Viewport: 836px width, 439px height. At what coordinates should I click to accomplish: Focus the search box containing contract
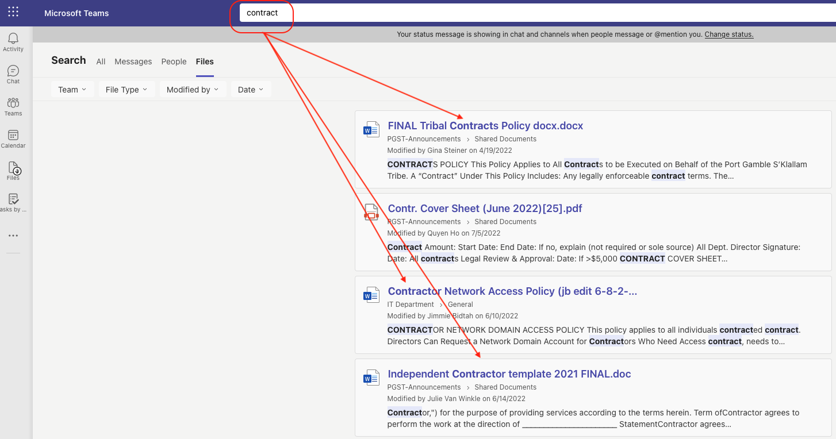pos(538,13)
